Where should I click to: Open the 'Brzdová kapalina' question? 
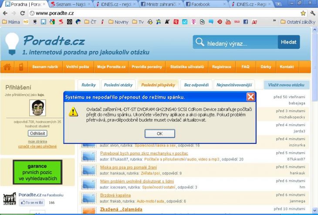tap(115, 195)
